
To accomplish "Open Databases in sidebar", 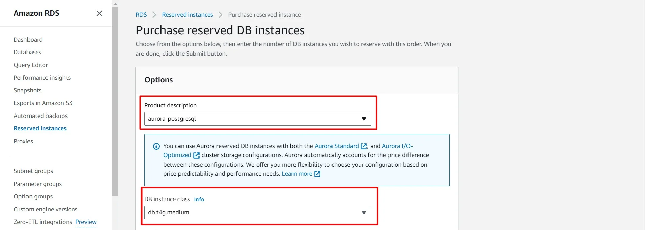I will click(27, 52).
